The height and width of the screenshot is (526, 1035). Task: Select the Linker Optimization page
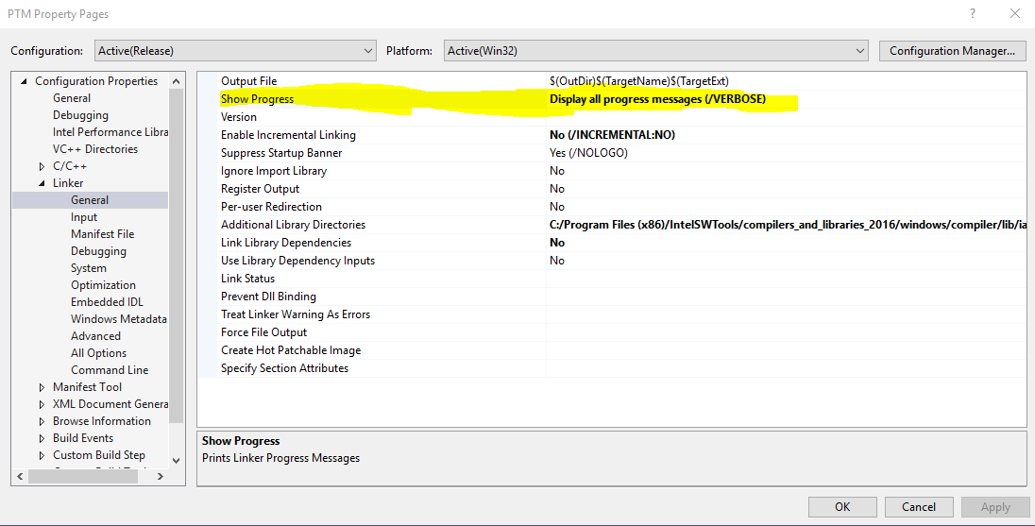coord(103,285)
